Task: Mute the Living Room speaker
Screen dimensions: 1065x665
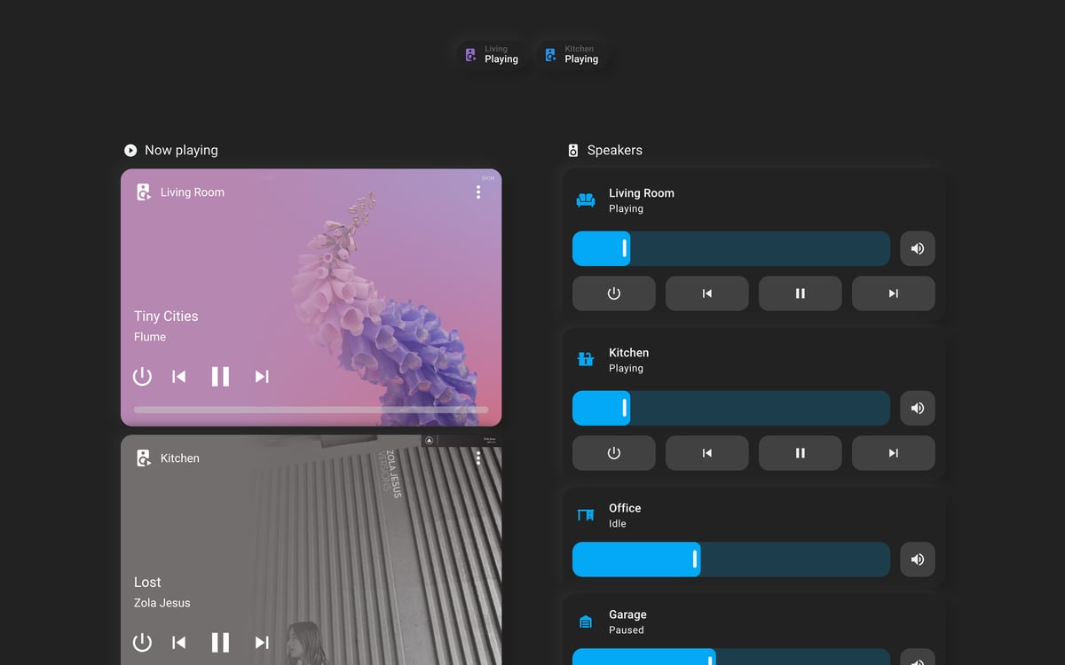Action: pyautogui.click(x=918, y=249)
